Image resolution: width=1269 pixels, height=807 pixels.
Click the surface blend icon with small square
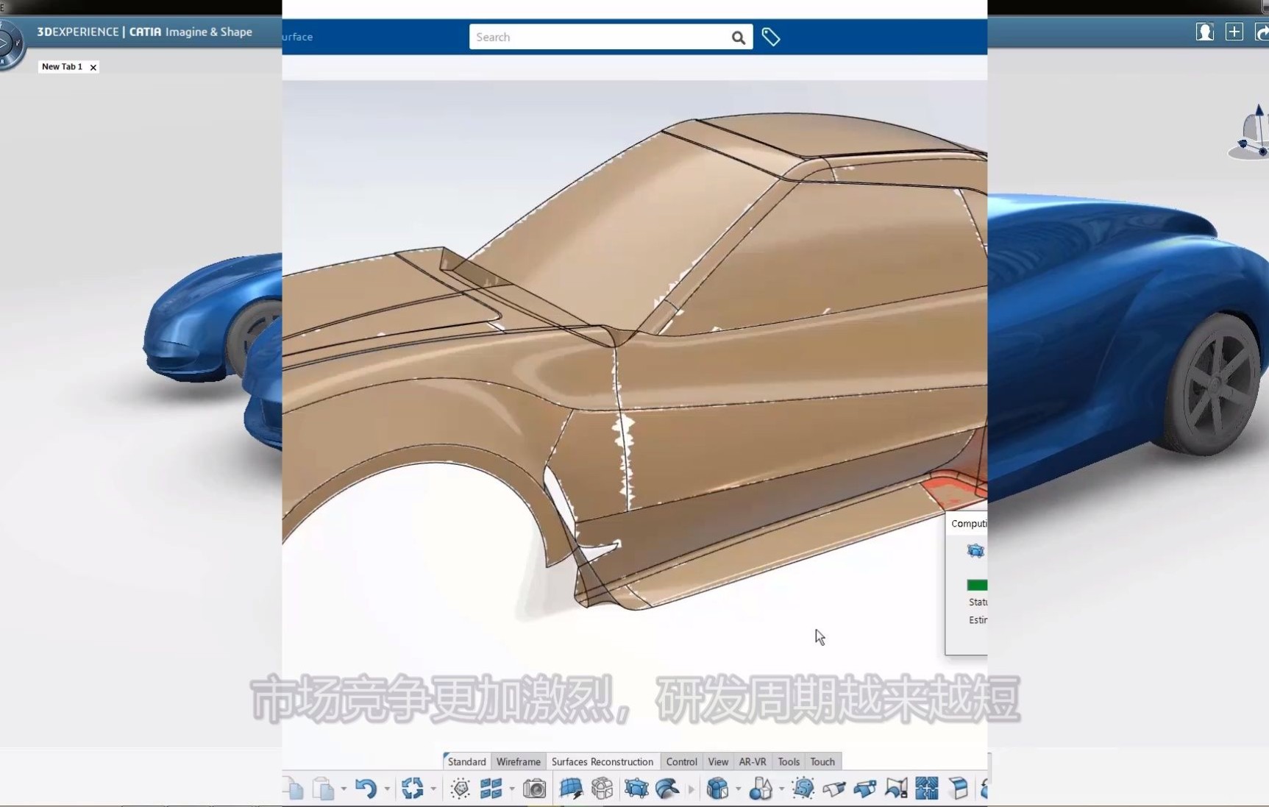tap(896, 789)
